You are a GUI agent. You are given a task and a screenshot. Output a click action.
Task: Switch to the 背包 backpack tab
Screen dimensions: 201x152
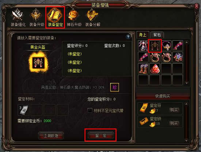click(157, 35)
